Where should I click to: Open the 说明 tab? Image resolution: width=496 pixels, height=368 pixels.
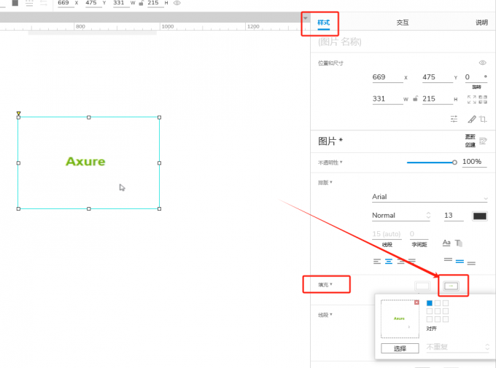coord(481,23)
